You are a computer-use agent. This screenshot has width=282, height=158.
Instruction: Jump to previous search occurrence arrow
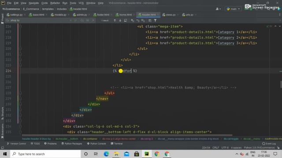(x=115, y=21)
